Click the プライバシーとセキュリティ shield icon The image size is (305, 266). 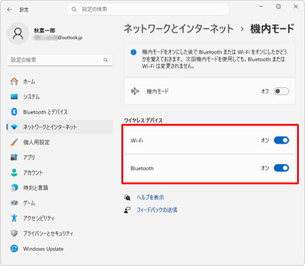click(14, 233)
